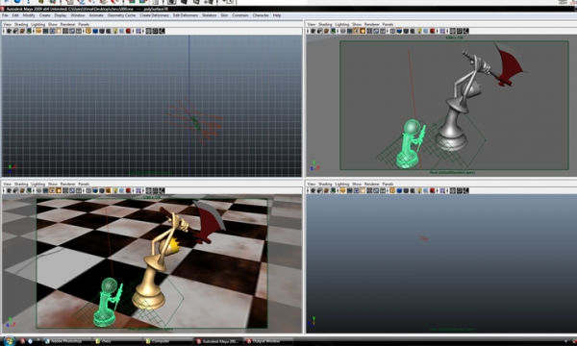This screenshot has width=577, height=346.
Task: Open the Panels menu of the gray model viewport
Action: coord(388,24)
